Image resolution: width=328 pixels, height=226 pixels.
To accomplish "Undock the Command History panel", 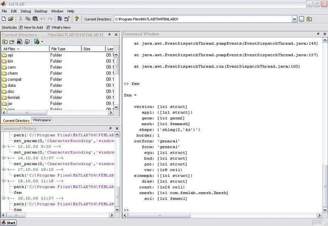I will [x=110, y=128].
